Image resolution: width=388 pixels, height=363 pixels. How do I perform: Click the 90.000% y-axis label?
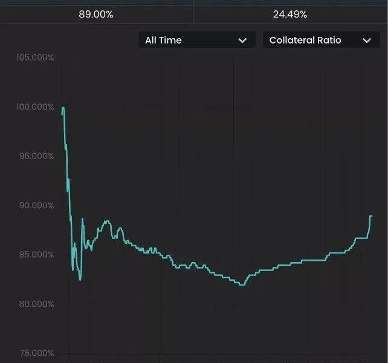click(x=36, y=206)
